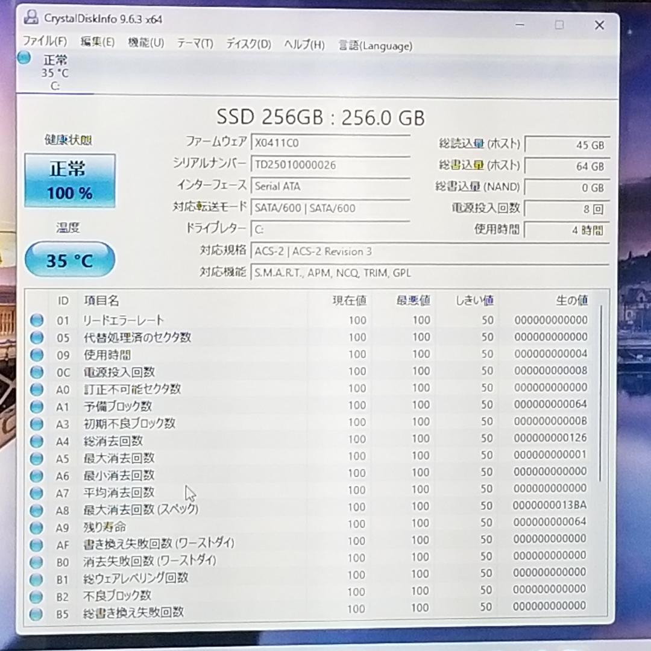Click the status orb for ID 01
The image size is (651, 651).
(37, 320)
